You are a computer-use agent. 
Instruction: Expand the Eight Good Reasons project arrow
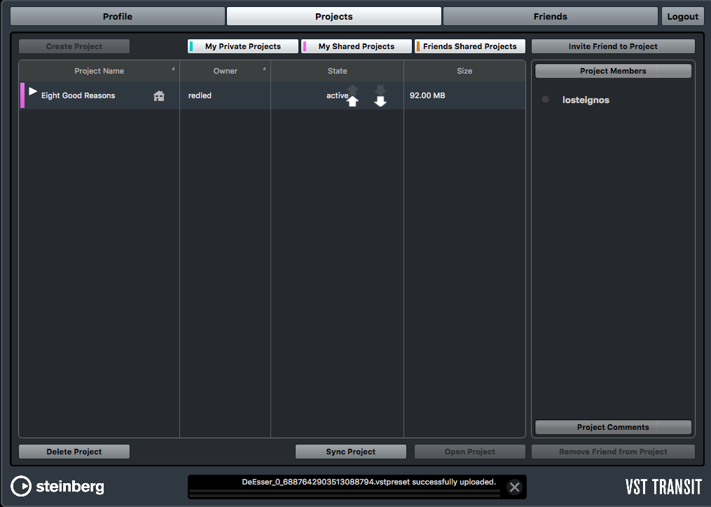[x=33, y=92]
